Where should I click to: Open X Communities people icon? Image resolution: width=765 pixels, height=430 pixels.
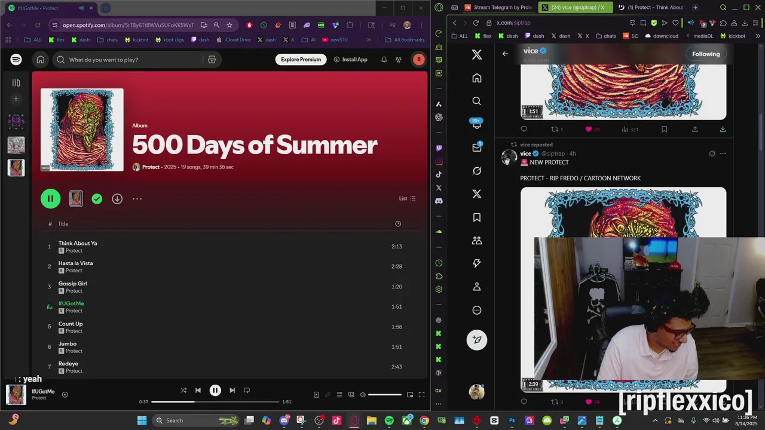pos(477,241)
